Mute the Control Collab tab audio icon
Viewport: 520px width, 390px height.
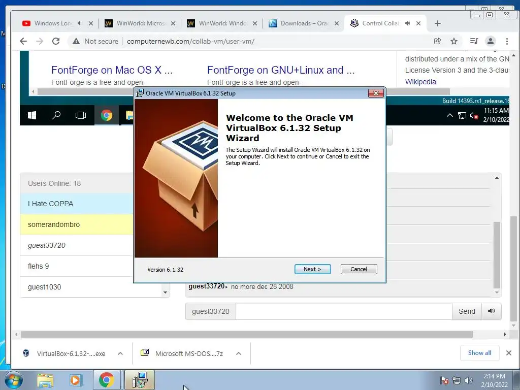[408, 23]
